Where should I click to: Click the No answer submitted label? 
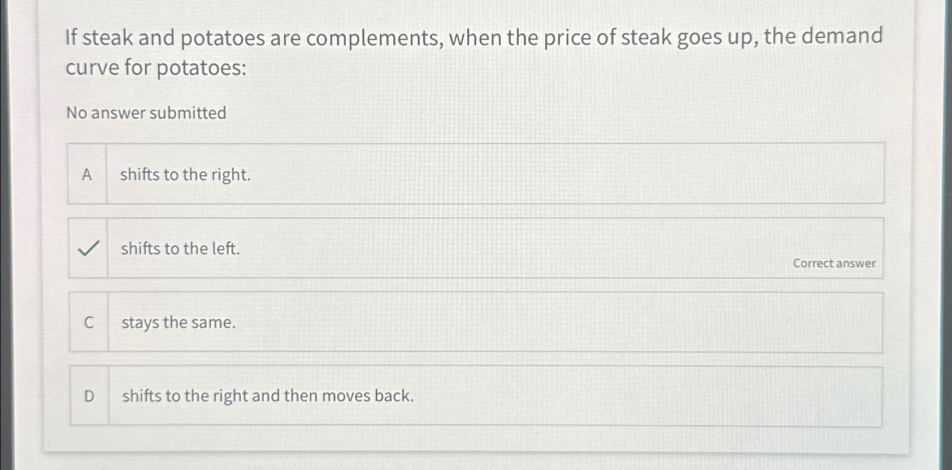146,113
